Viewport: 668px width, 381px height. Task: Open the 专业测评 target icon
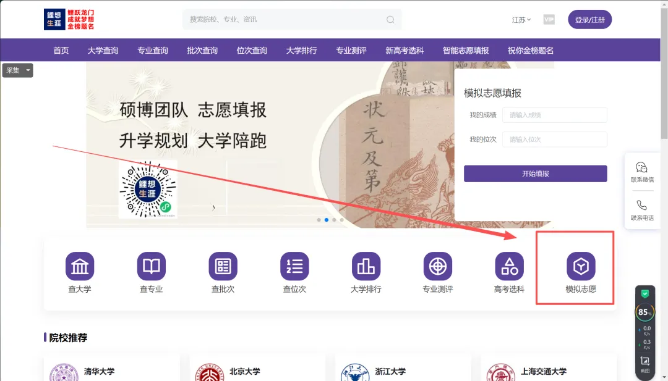pos(437,266)
